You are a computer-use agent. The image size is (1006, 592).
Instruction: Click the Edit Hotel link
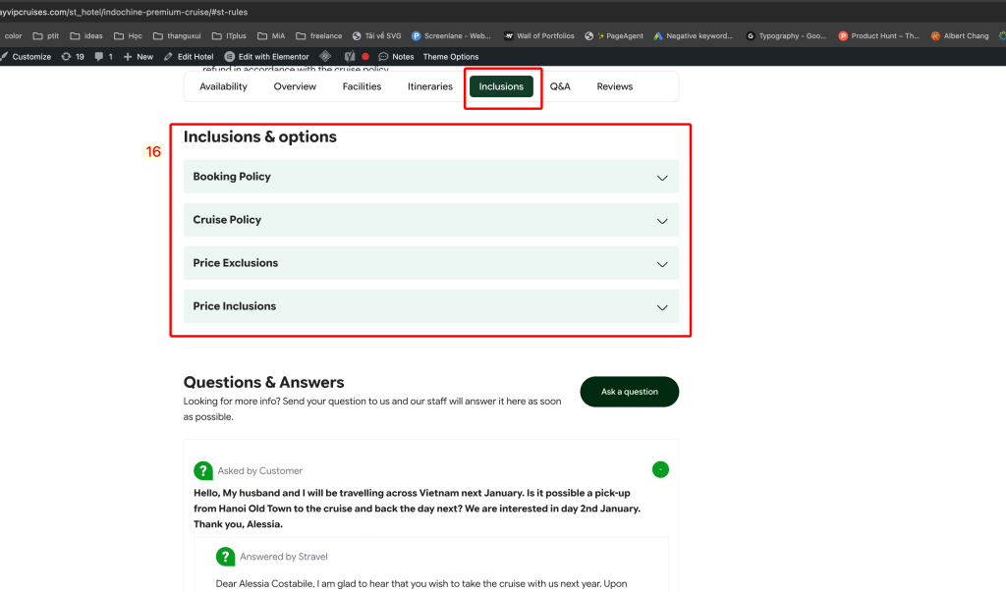(189, 57)
